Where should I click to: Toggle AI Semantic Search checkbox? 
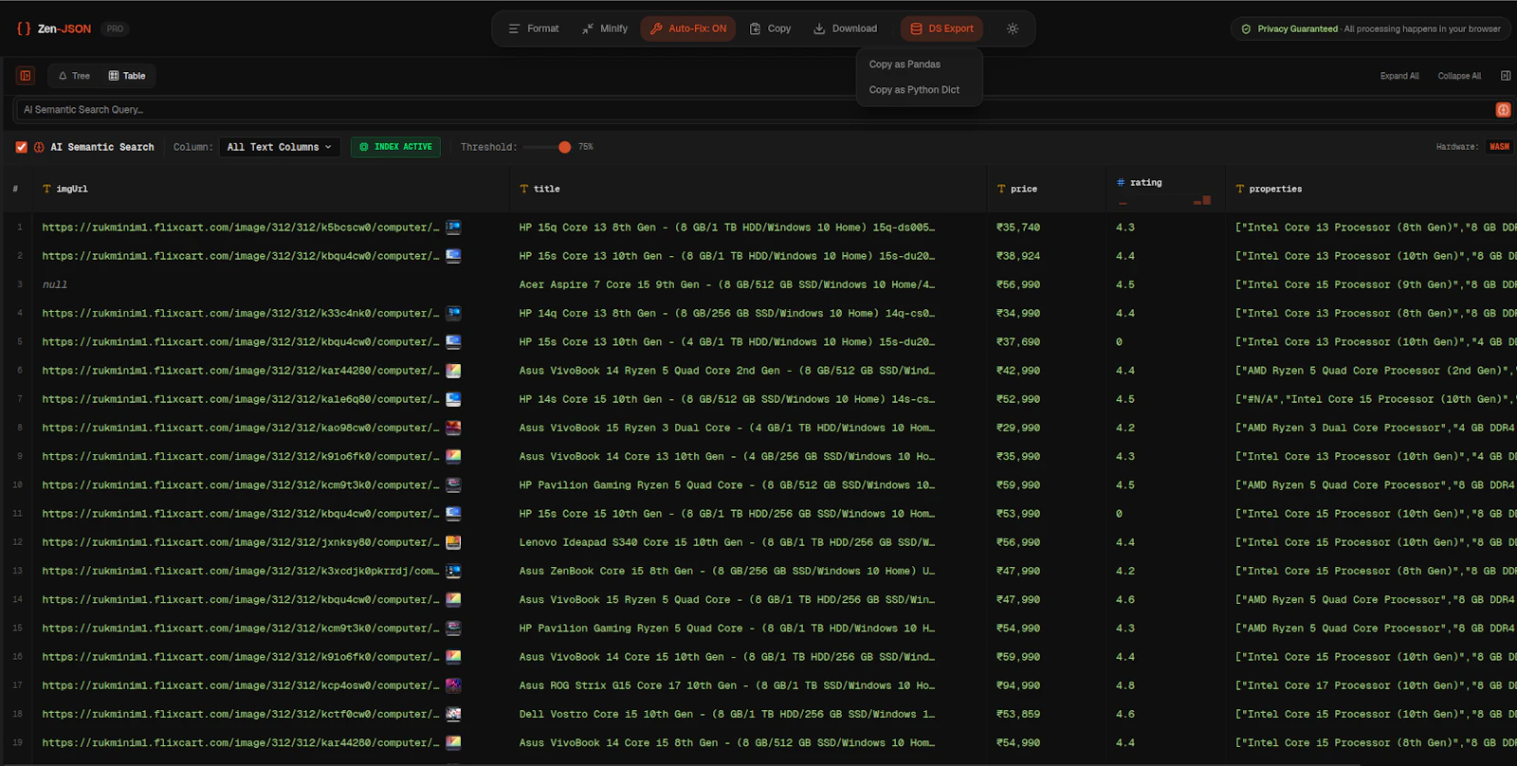coord(21,147)
